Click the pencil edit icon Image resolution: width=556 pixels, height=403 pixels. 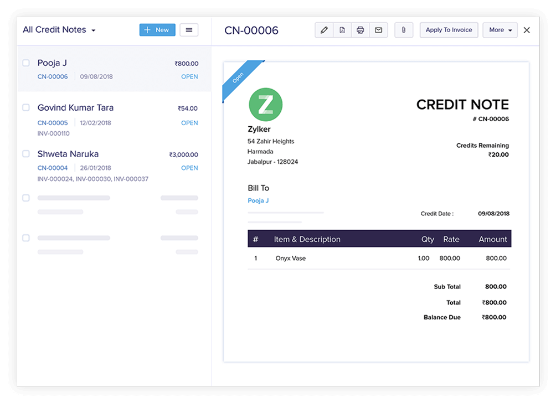(324, 30)
